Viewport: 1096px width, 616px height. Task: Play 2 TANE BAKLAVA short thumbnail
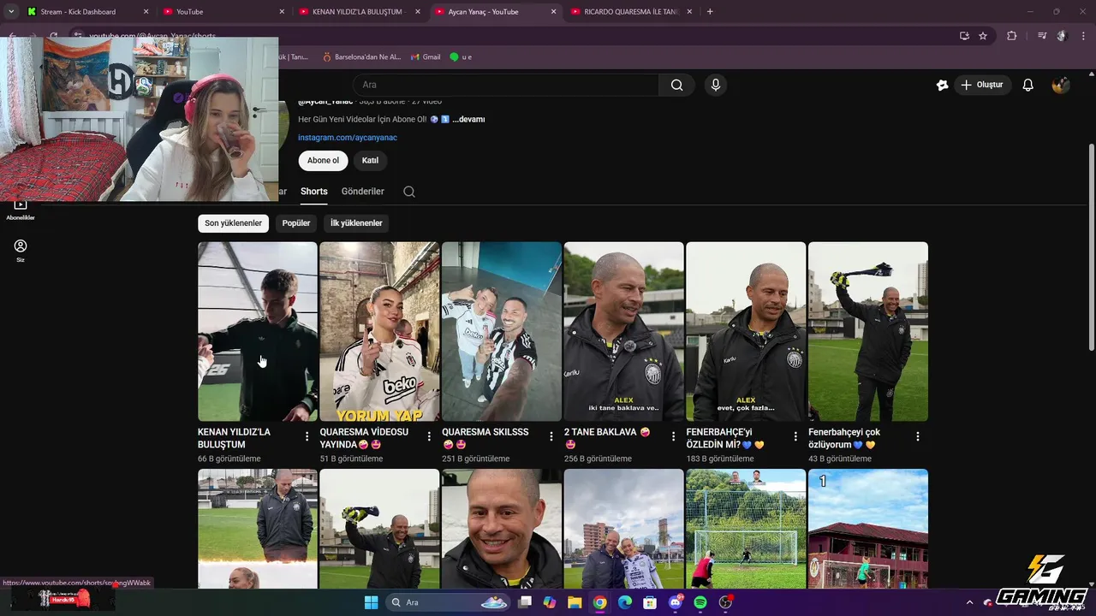point(624,331)
